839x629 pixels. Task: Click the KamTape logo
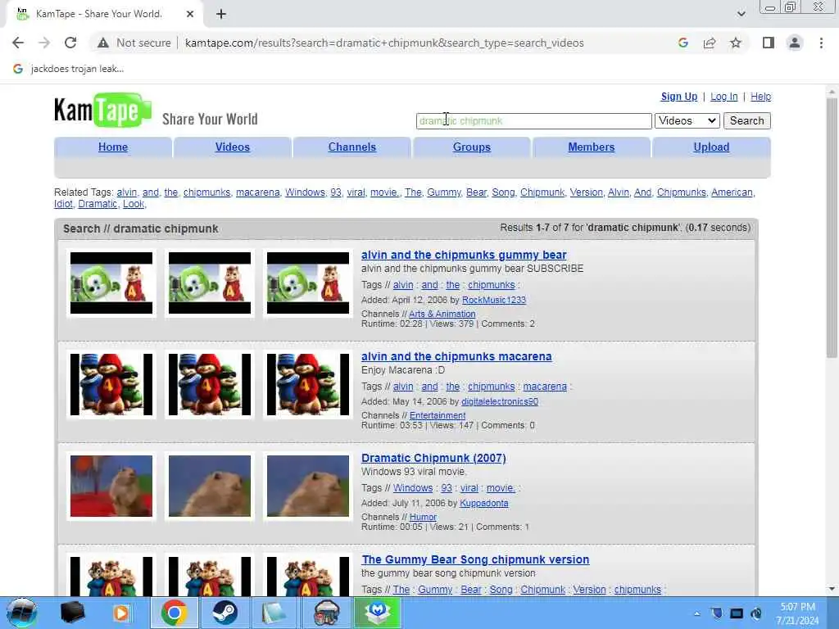coord(102,111)
